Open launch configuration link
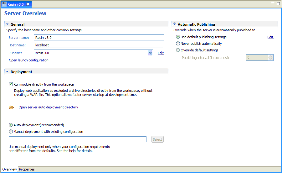 (x=28, y=60)
